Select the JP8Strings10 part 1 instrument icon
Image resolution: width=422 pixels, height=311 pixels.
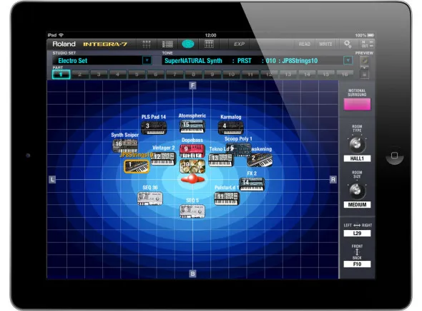coord(137,166)
